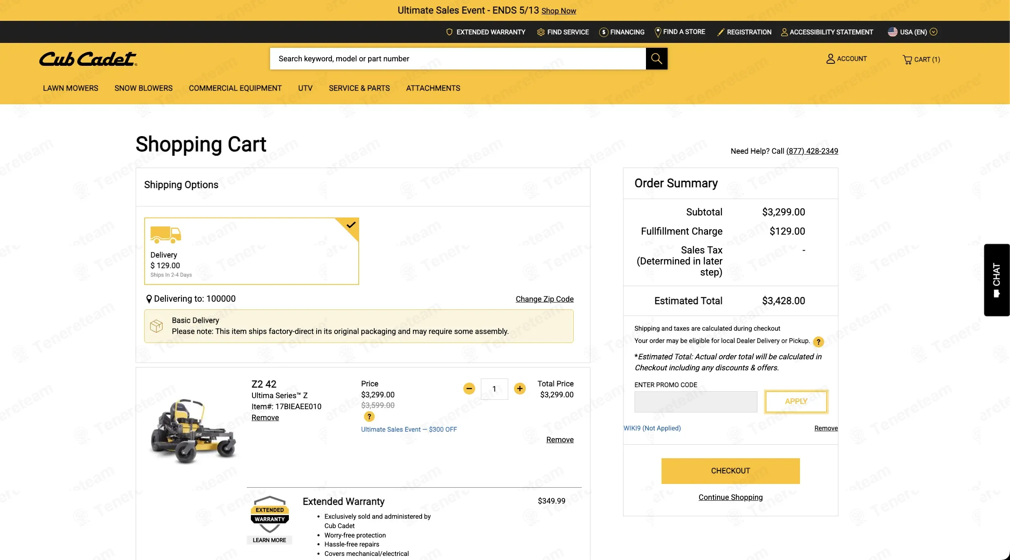Image resolution: width=1010 pixels, height=560 pixels.
Task: Open Find a Store pin link
Action: (x=680, y=32)
